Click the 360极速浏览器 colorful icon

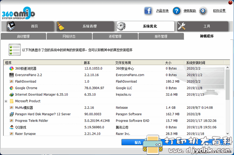point(11,68)
